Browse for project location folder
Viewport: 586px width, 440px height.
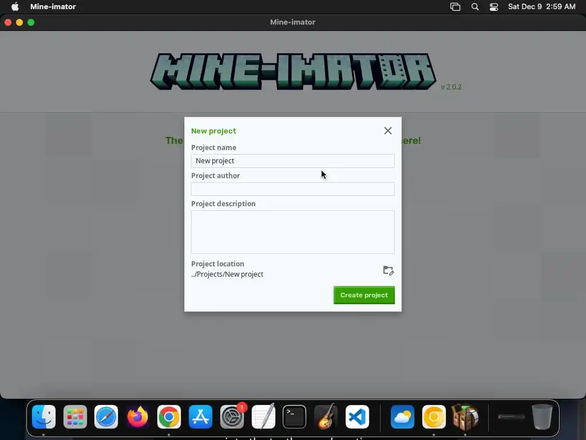[x=389, y=270]
